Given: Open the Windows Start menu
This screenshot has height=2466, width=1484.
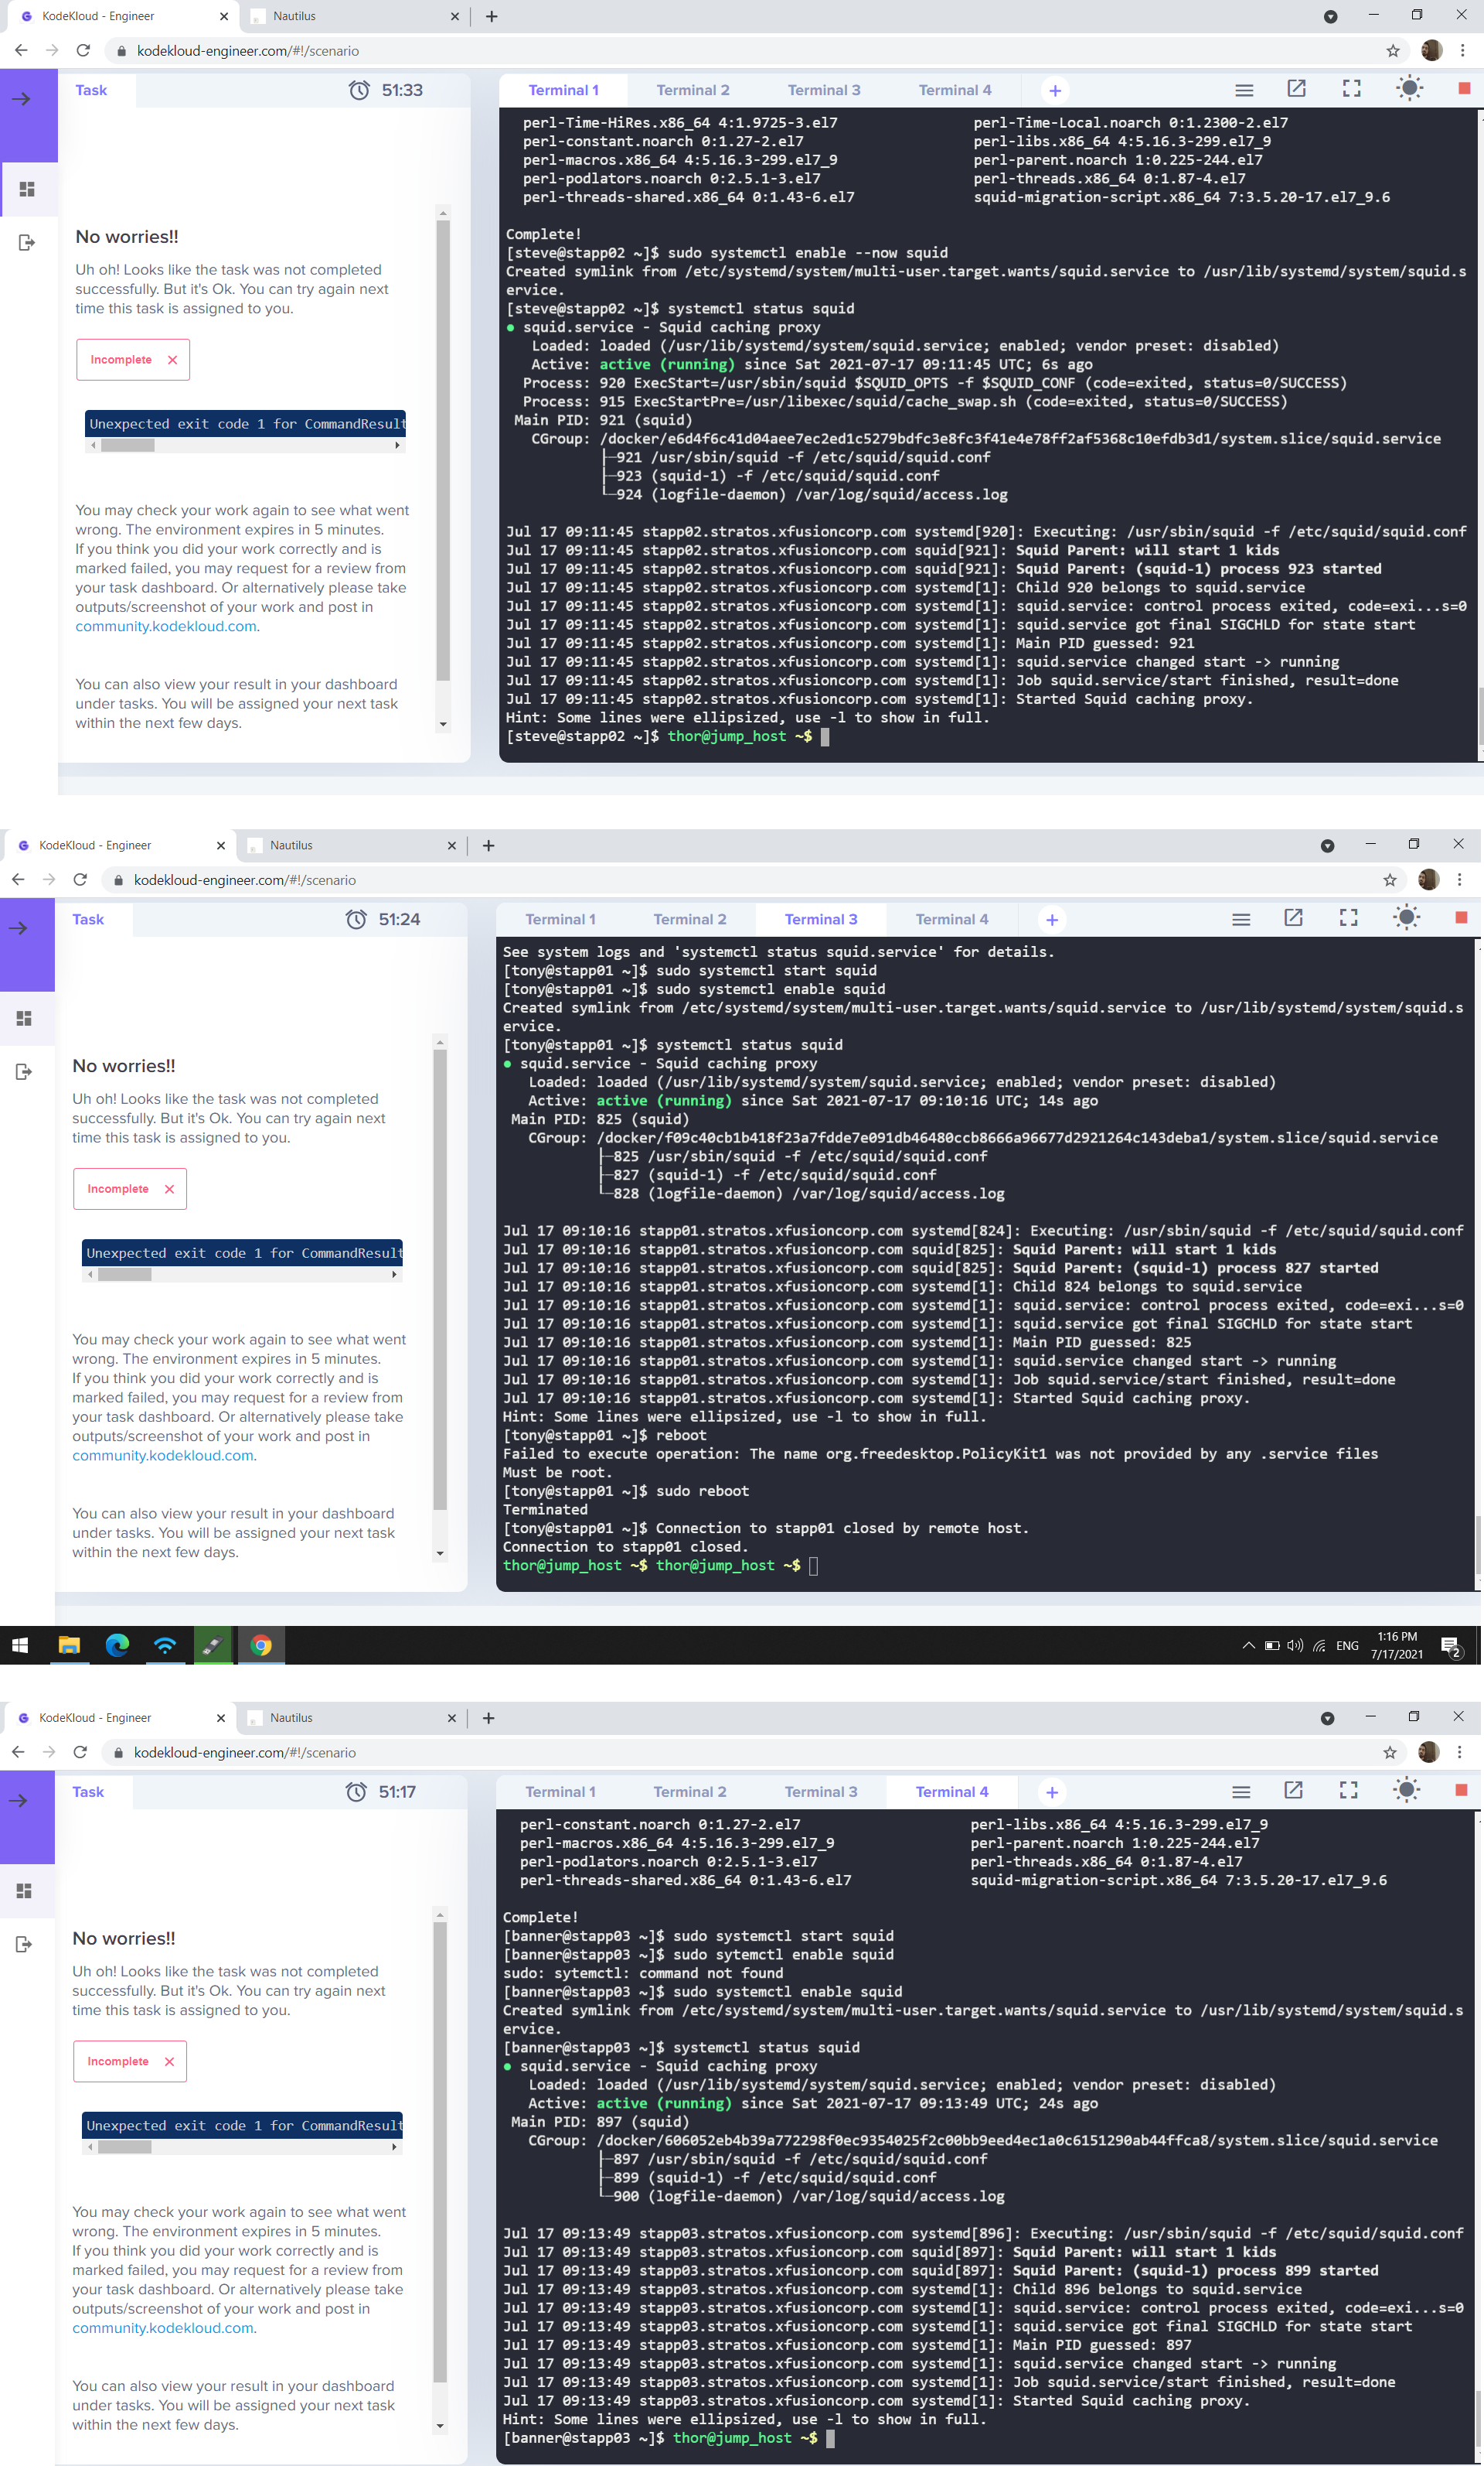Looking at the screenshot, I should pos(20,1645).
